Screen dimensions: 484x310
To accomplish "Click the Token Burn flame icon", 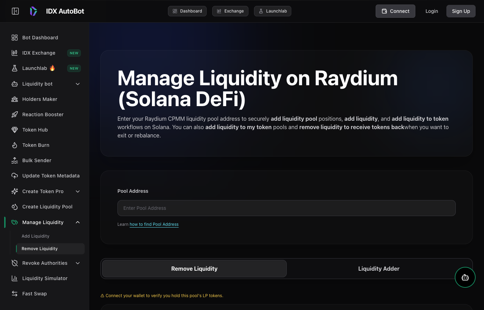I will [x=15, y=145].
